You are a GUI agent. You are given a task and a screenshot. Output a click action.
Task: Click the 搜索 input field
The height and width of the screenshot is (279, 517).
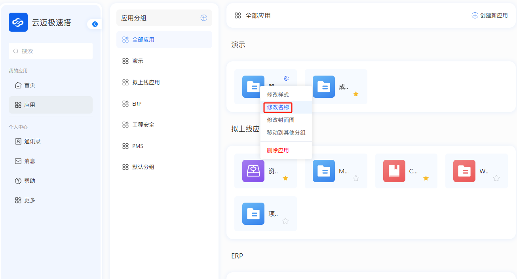[x=51, y=51]
